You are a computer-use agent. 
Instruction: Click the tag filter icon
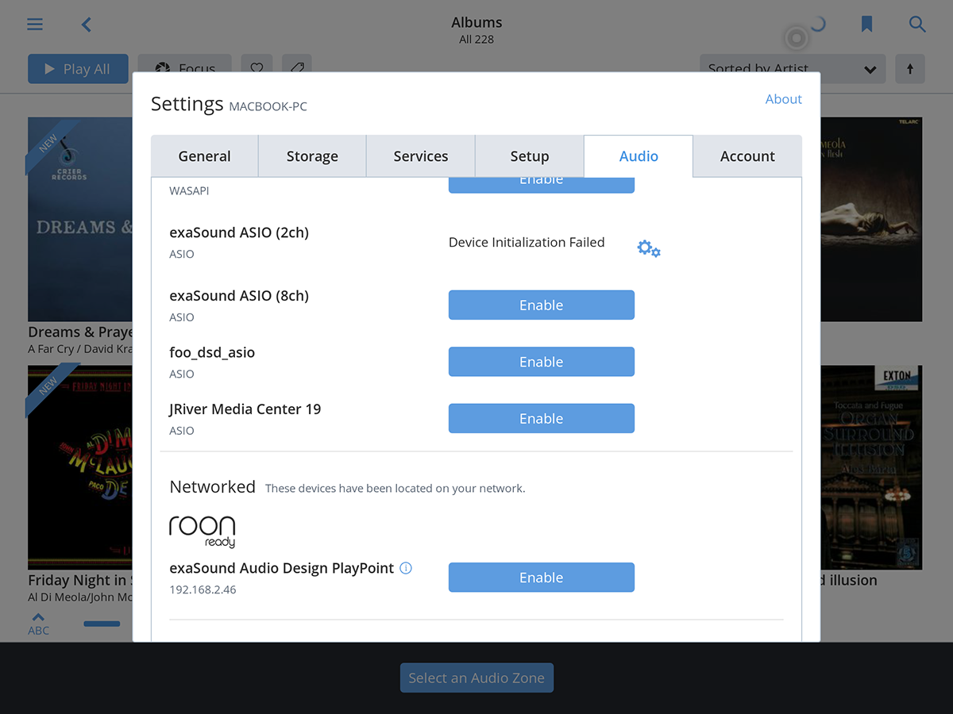[296, 68]
